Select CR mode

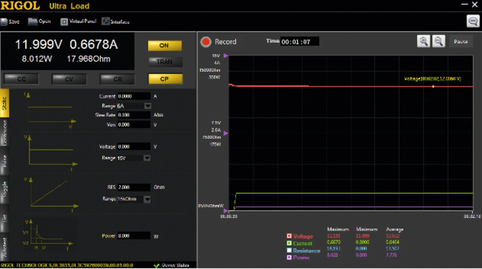(117, 79)
